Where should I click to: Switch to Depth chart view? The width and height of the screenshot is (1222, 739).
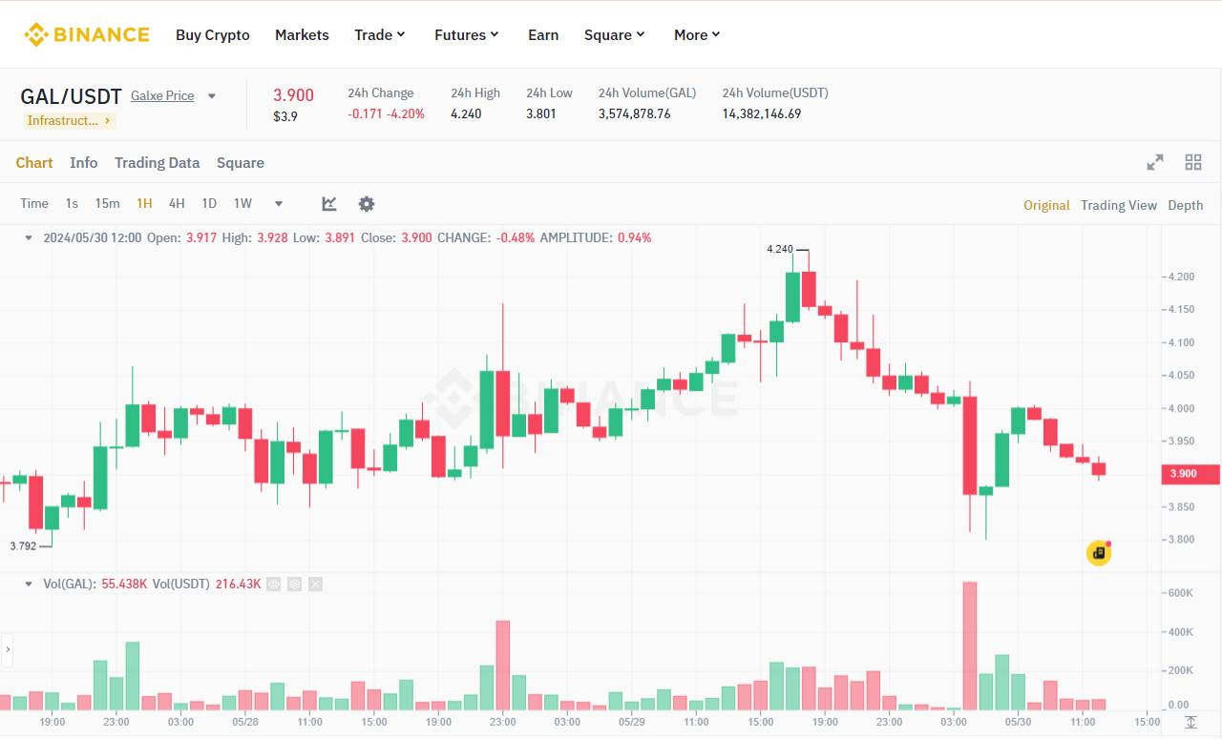[1186, 205]
